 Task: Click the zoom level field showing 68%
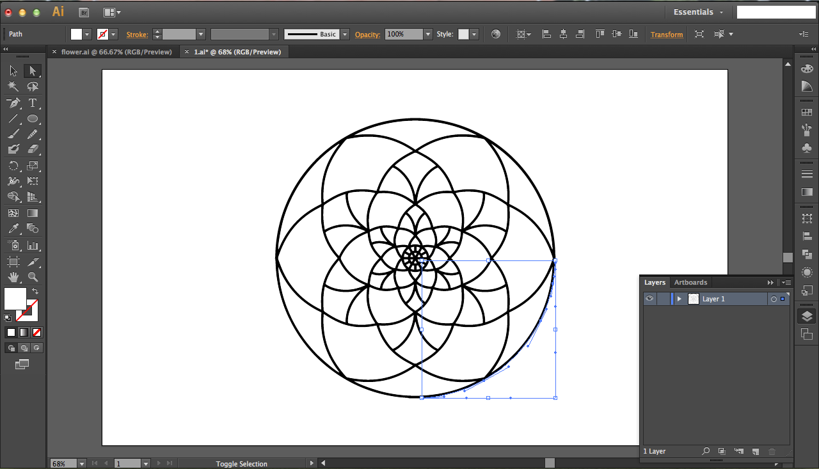click(63, 463)
